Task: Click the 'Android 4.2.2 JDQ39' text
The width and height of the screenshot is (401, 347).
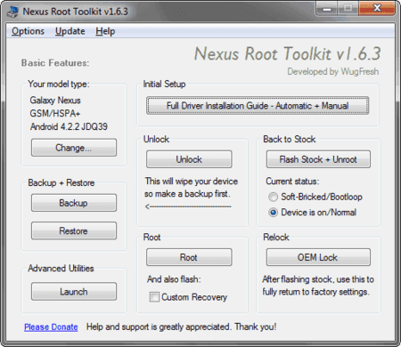Action: [x=69, y=126]
